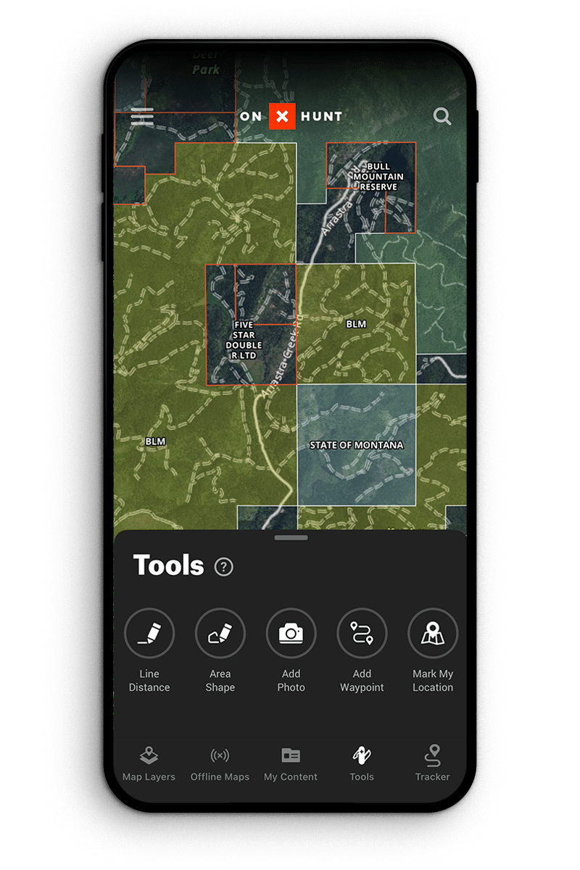Tap the Tools panel drag handle
The height and width of the screenshot is (870, 580).
[291, 537]
